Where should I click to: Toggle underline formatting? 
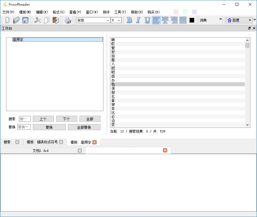(147, 20)
